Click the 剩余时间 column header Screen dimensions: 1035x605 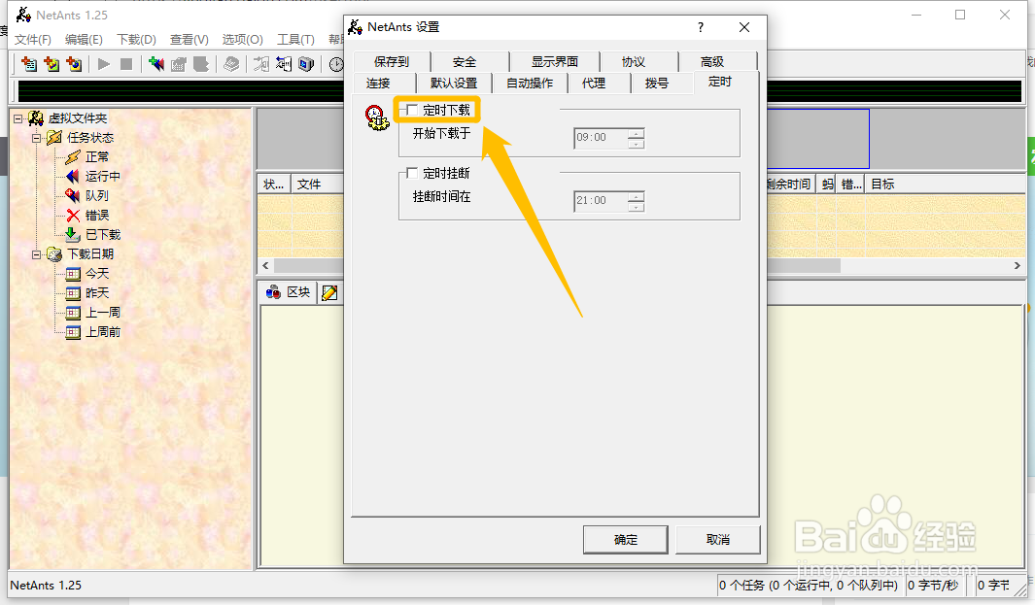[791, 185]
